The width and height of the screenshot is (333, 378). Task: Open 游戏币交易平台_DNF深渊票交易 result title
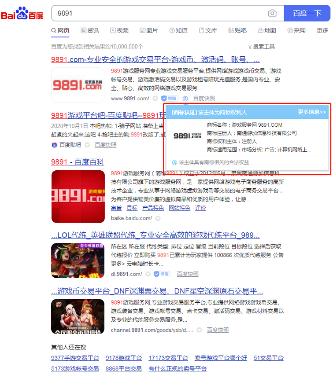tap(157, 291)
